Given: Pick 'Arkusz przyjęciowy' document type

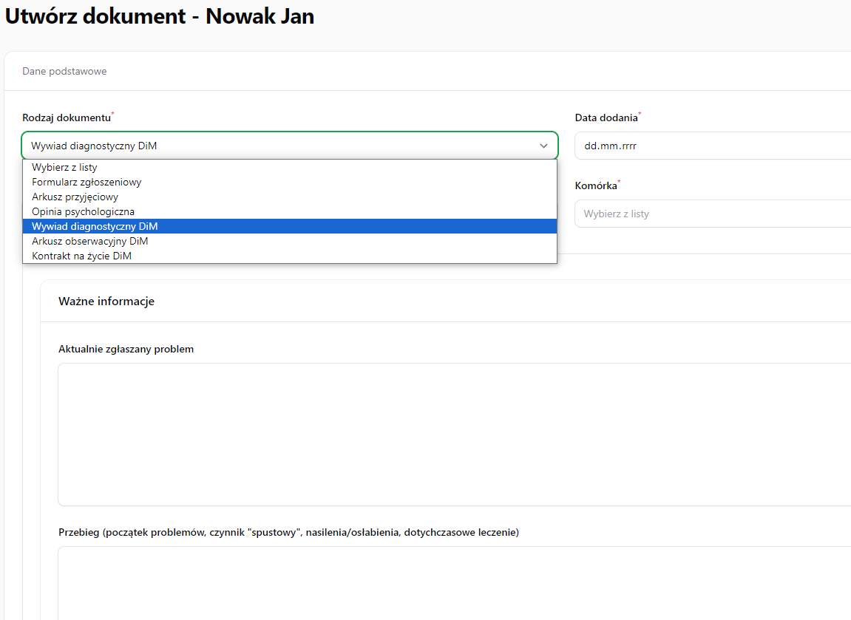Looking at the screenshot, I should click(x=75, y=197).
